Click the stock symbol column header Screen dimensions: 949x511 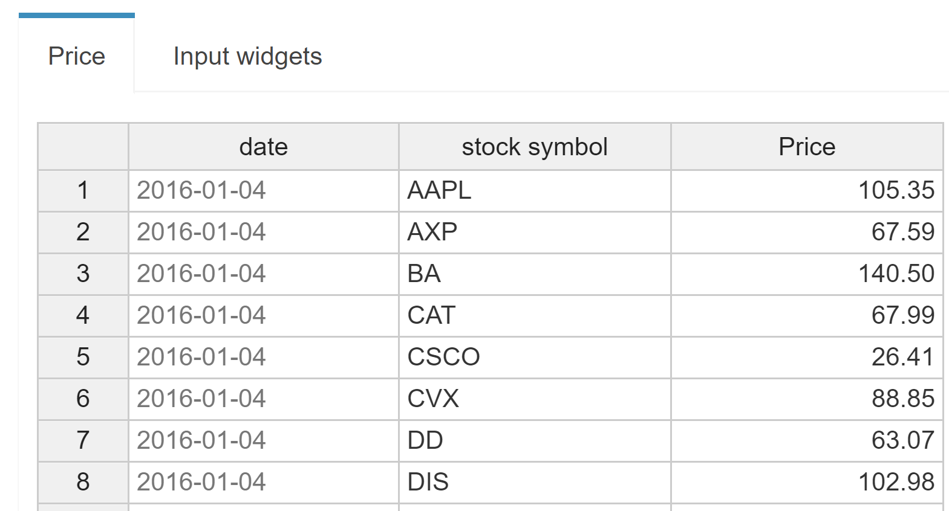(535, 147)
